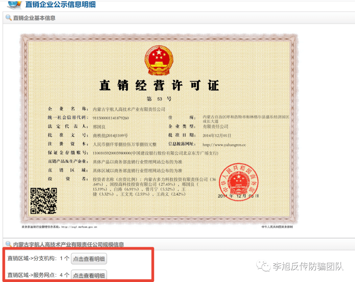The height and width of the screenshot is (282, 355).
Task: Click the company name 内蒙古宇航人高技术产业有限责任公司 on the license
Action: (129, 109)
